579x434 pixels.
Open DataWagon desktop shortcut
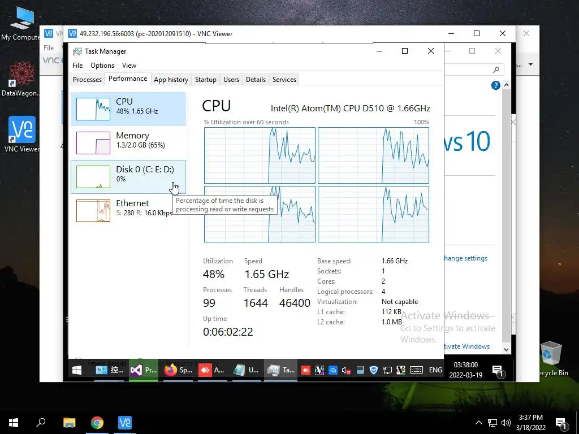[x=21, y=79]
